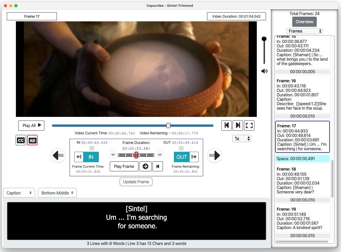Image resolution: width=341 pixels, height=252 pixels.
Task: Skip to the video start icon
Action: click(x=227, y=125)
